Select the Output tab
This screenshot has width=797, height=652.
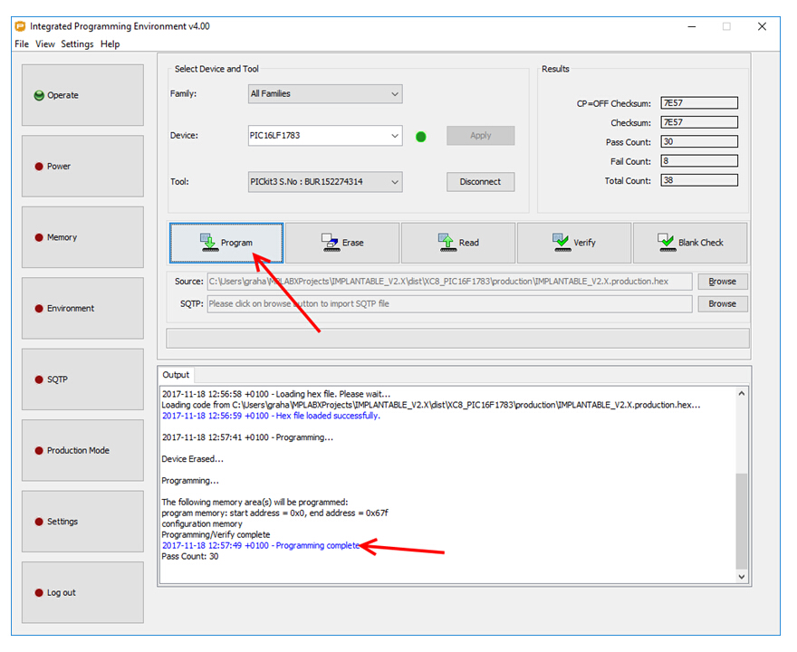click(x=176, y=375)
